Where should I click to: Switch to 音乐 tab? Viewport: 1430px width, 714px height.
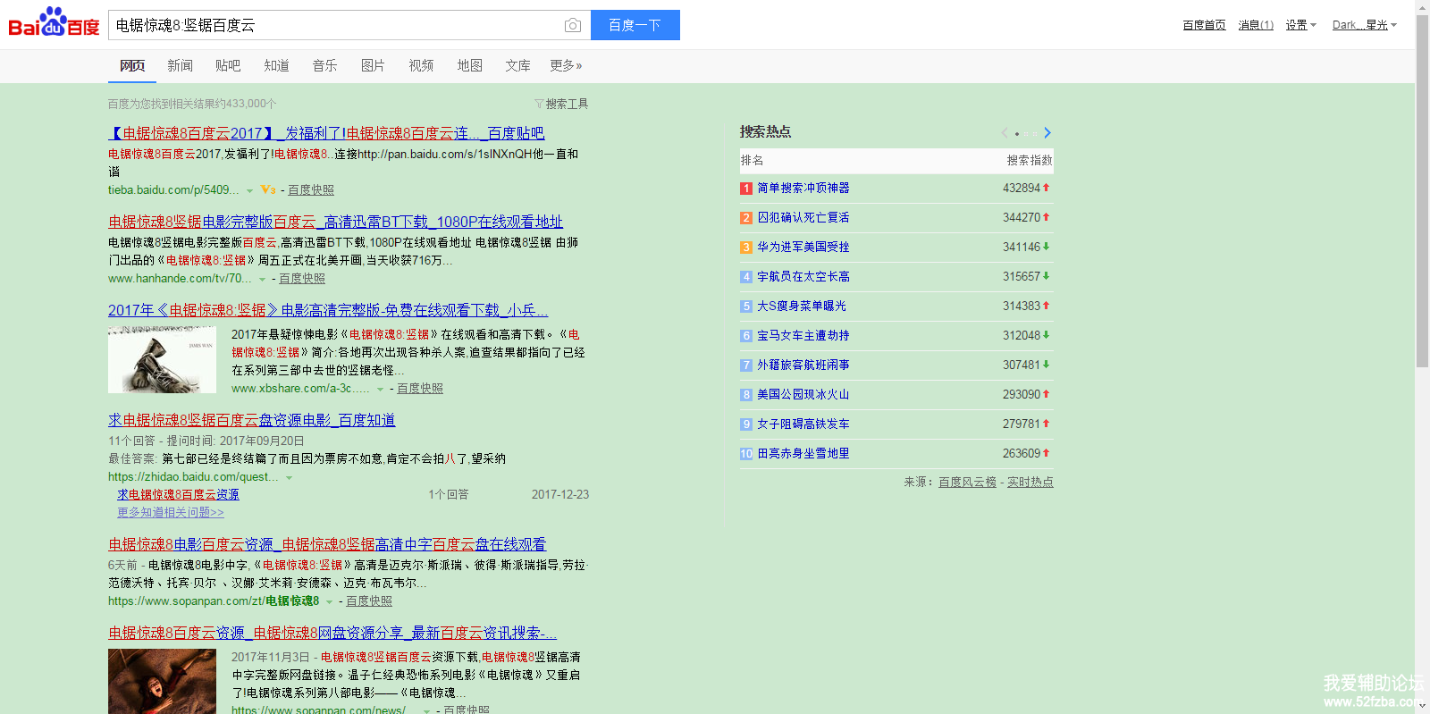(324, 65)
